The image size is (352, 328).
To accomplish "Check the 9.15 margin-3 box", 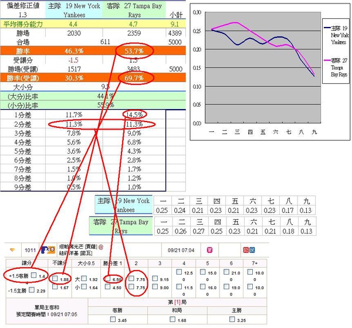I will [155, 278].
